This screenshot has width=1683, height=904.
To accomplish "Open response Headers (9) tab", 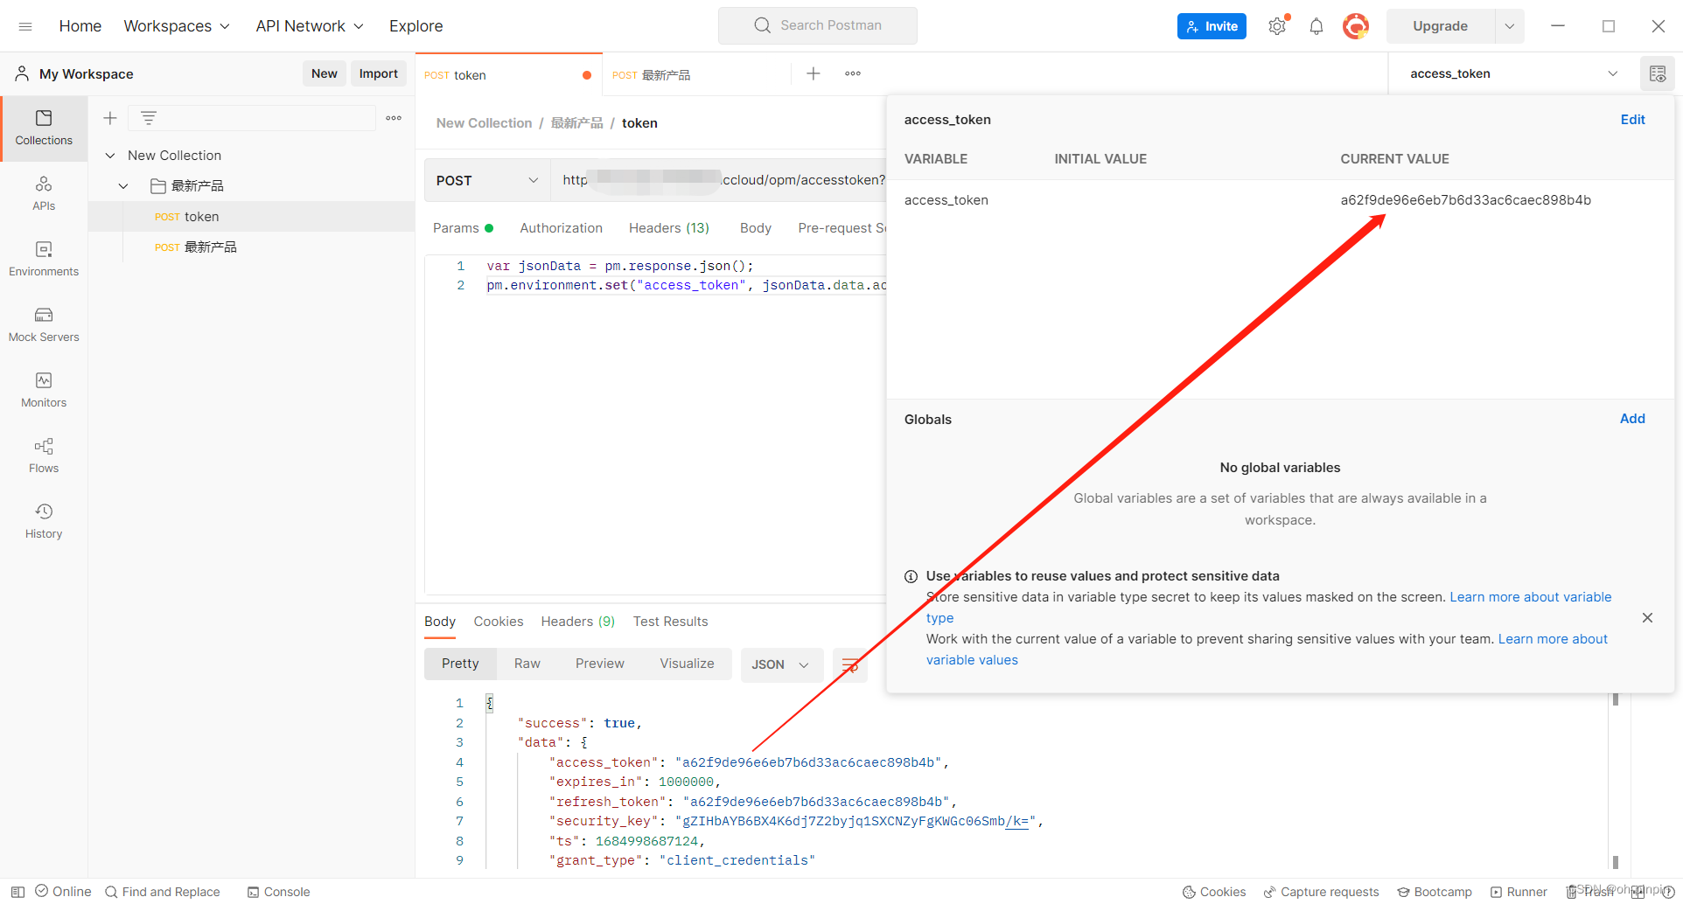I will click(x=578, y=622).
